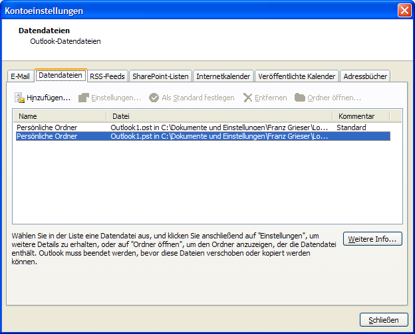The height and width of the screenshot is (334, 415).
Task: Select the highlighted Persönliche Ordner row name
Action: coord(47,136)
